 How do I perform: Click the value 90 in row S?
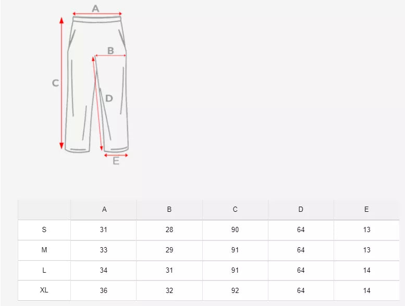tap(235, 230)
